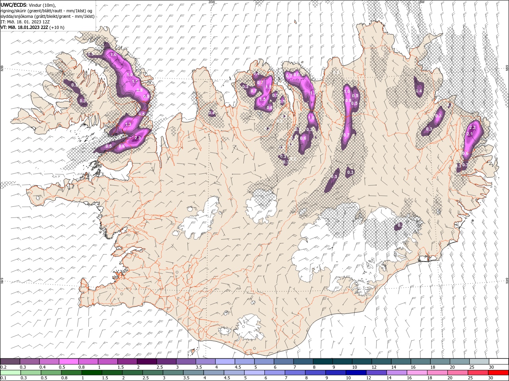Pick the upper legend swatch between 12 and 14
Image resolution: width=509 pixels, height=381 pixels.
(381, 362)
